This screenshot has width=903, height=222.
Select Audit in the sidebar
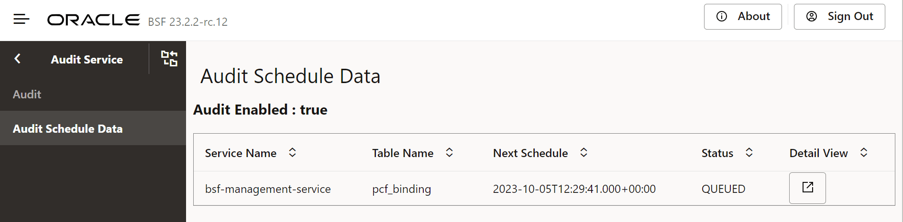click(27, 95)
